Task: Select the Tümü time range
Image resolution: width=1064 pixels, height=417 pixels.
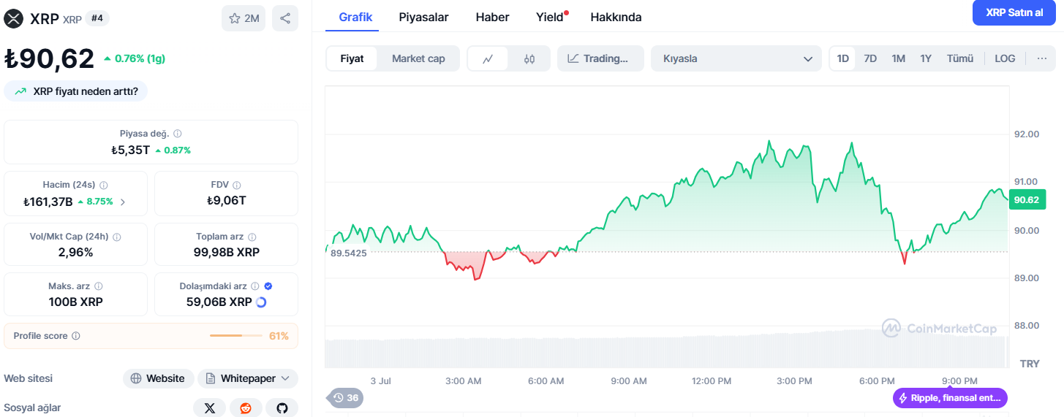Action: pyautogui.click(x=960, y=58)
